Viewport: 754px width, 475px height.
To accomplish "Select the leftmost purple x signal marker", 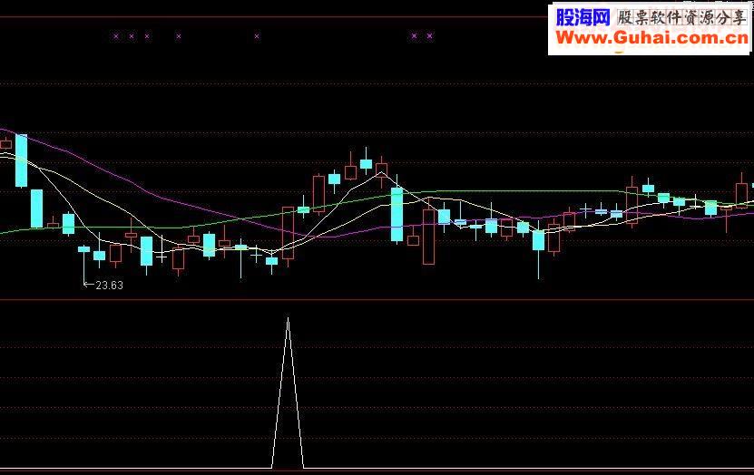I will 116,36.
